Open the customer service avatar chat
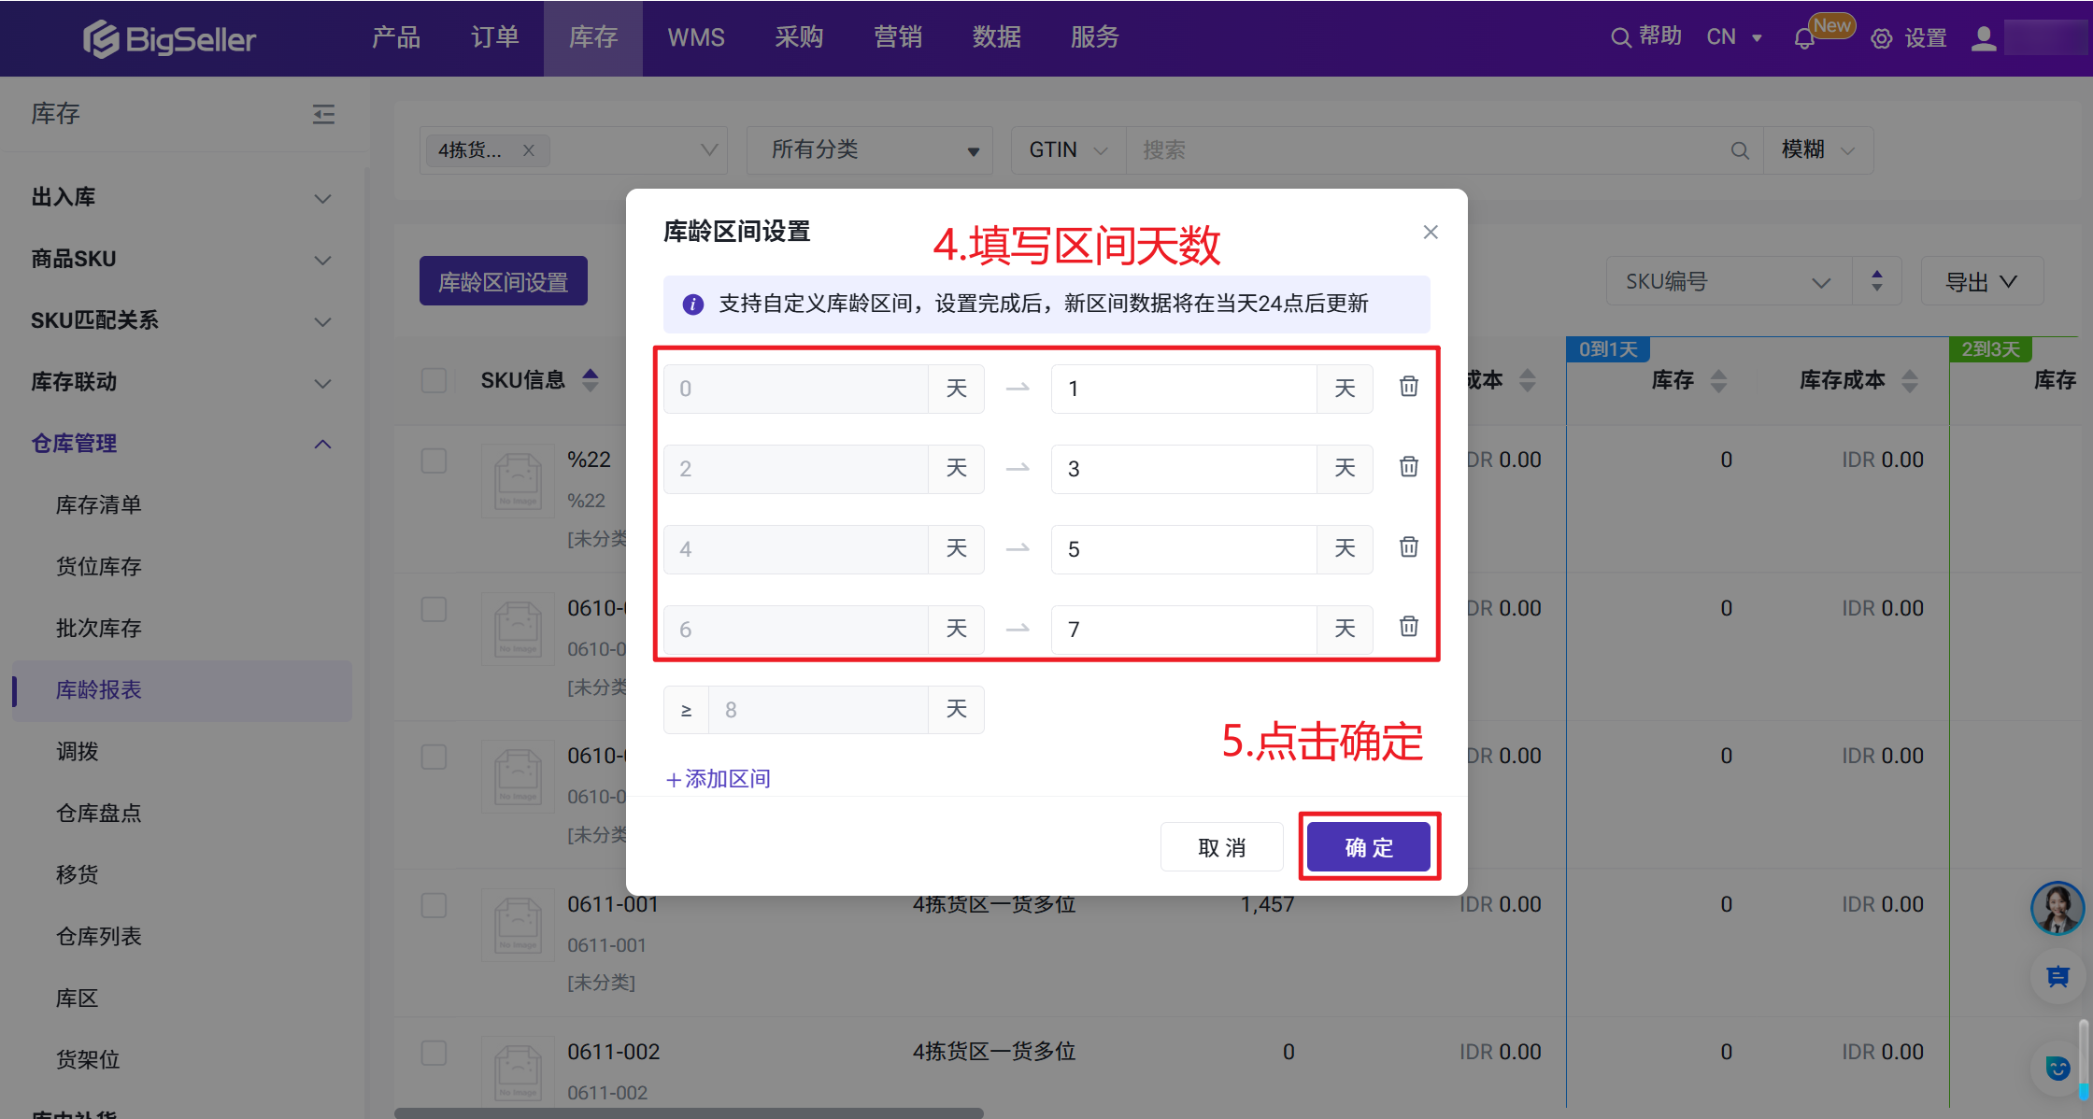The image size is (2093, 1119). [x=2057, y=908]
